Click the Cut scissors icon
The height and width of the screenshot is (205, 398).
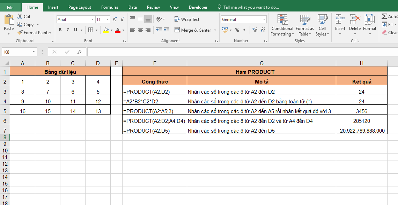pyautogui.click(x=20, y=16)
